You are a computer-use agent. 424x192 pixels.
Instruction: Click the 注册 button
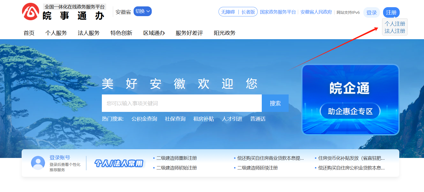point(391,13)
